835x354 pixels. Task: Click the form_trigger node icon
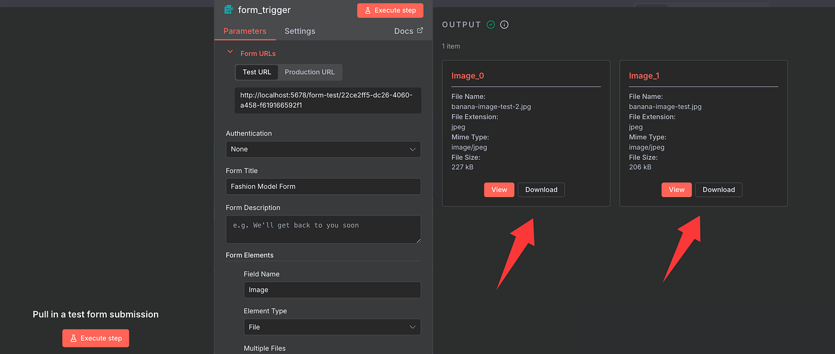[x=228, y=10]
